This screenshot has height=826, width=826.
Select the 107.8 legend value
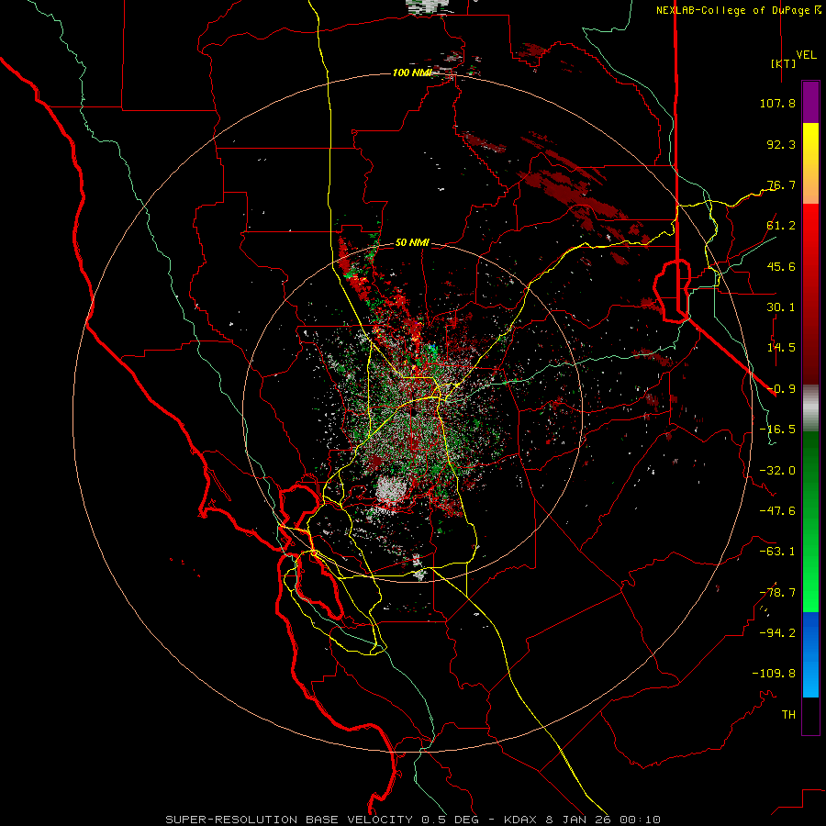(x=777, y=103)
